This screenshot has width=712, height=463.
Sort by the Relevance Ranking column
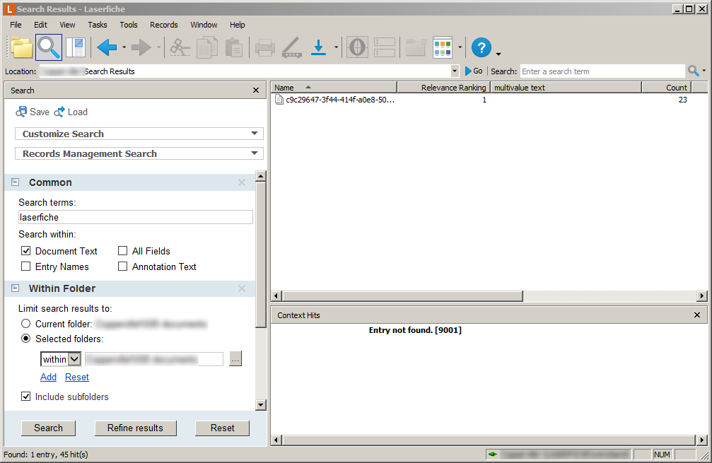pos(443,88)
